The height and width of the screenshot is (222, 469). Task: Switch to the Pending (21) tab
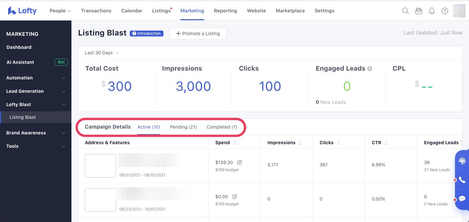point(183,127)
